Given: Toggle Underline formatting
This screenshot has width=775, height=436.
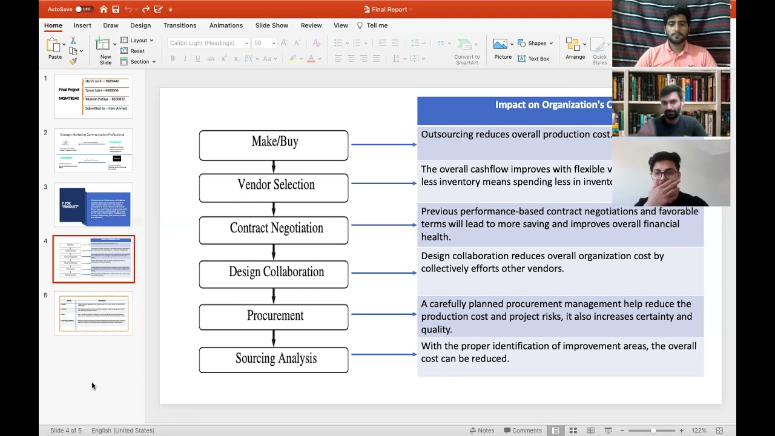Looking at the screenshot, I should point(197,59).
